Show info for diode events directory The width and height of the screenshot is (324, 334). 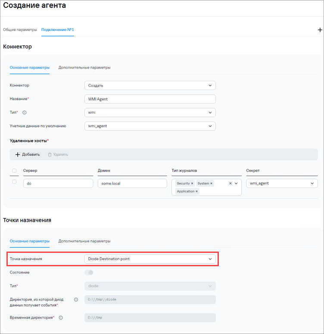point(76,299)
